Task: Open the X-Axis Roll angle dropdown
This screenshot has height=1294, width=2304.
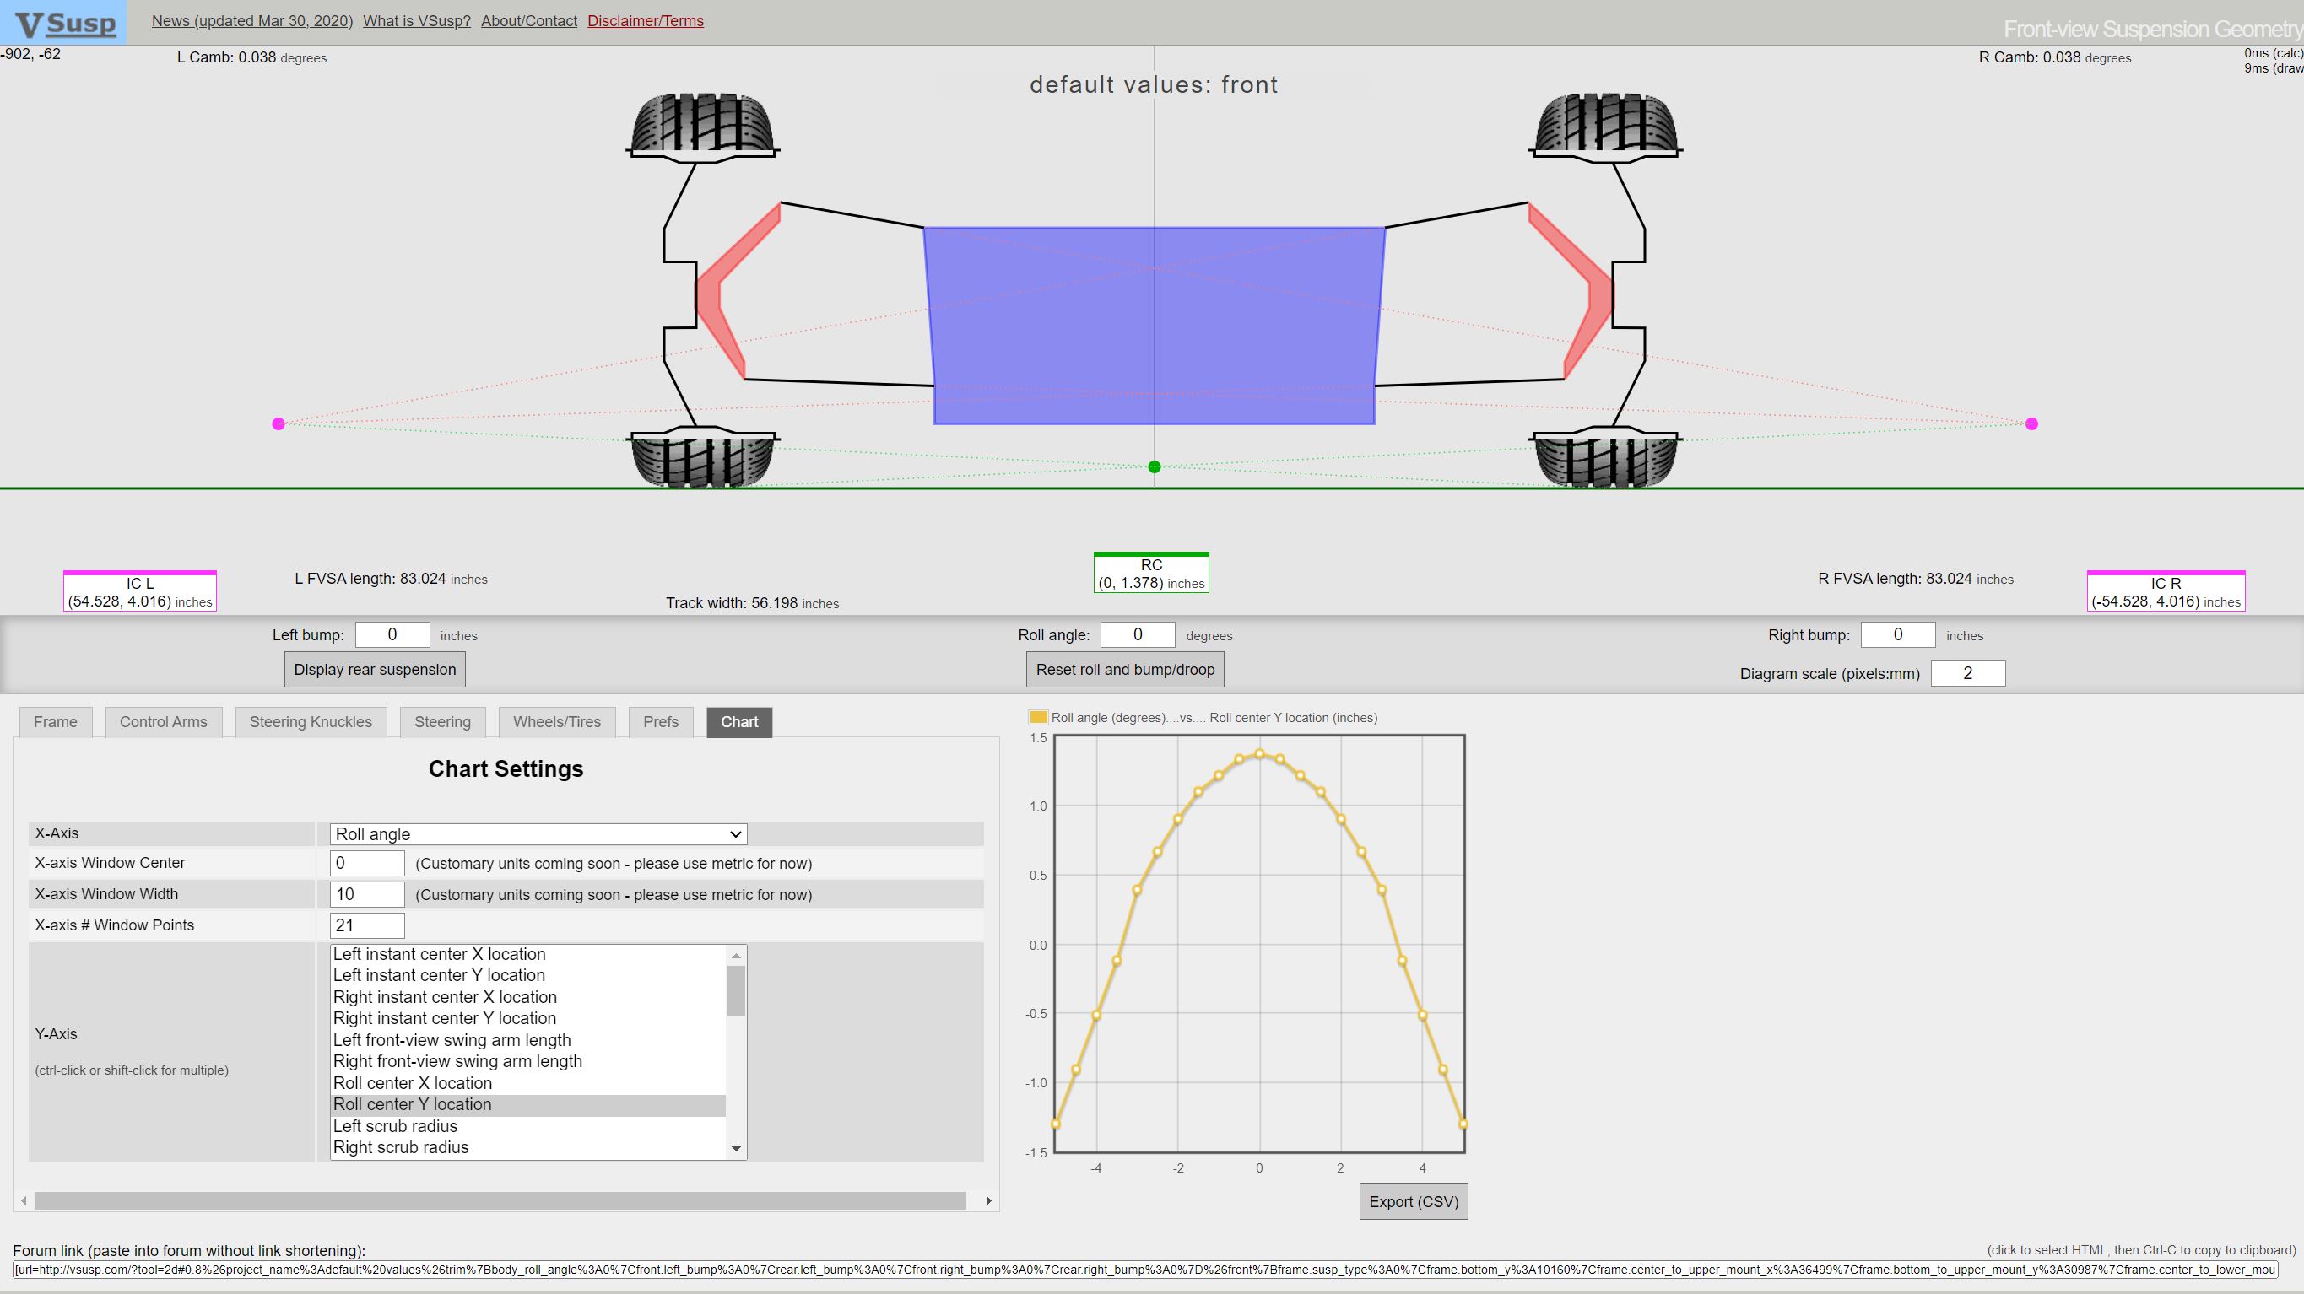Action: point(538,834)
